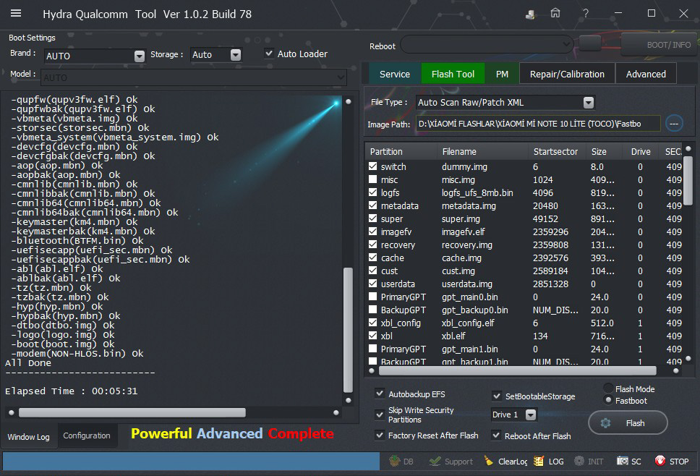Toggle Skip Write Security Partitions
This screenshot has height=476, width=700.
coord(380,415)
